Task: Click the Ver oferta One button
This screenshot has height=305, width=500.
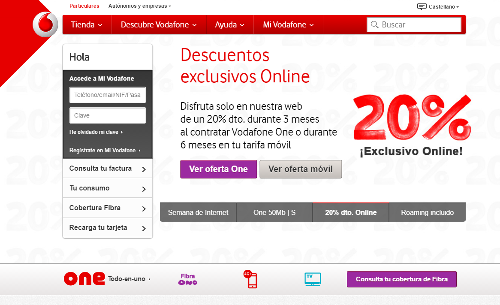Action: point(218,169)
